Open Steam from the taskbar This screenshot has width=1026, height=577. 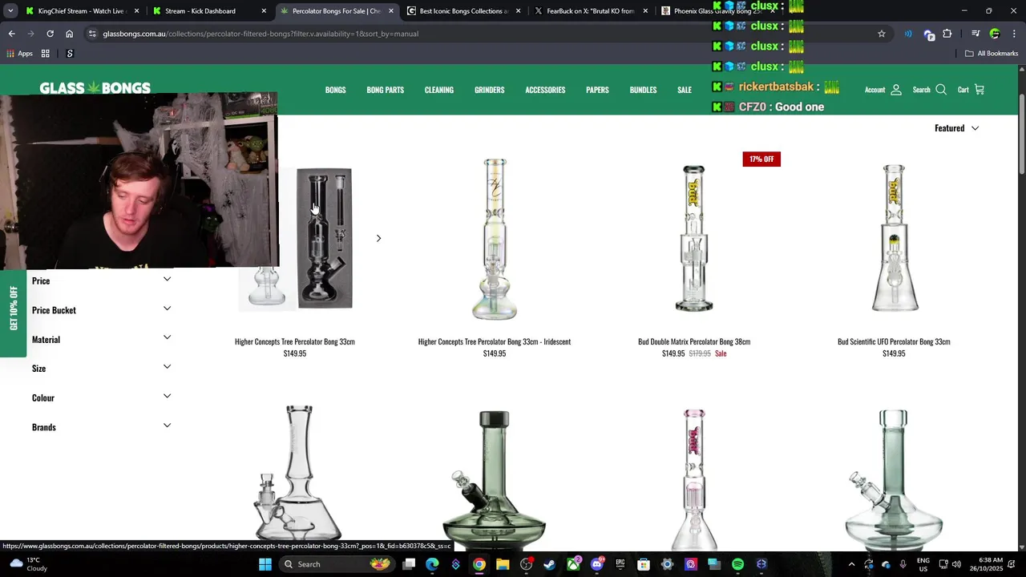coord(549,564)
